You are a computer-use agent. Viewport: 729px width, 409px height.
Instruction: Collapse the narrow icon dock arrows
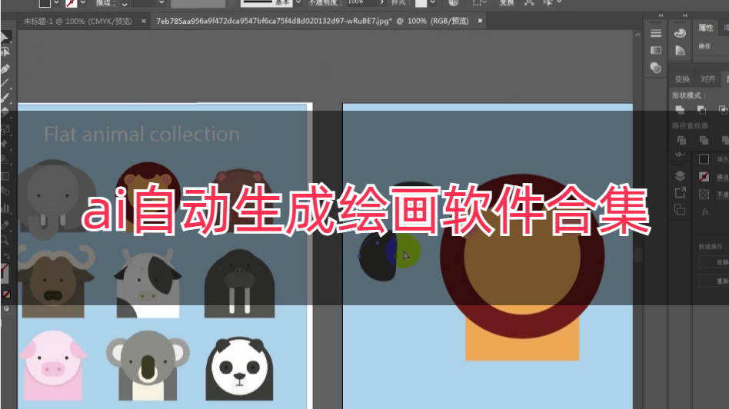pos(661,15)
